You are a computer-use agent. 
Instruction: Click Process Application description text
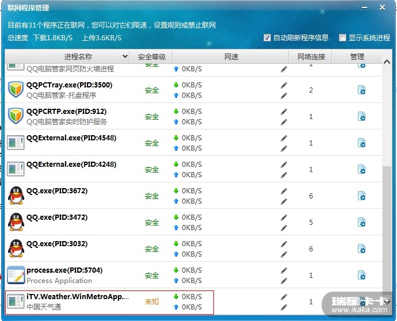(59, 281)
